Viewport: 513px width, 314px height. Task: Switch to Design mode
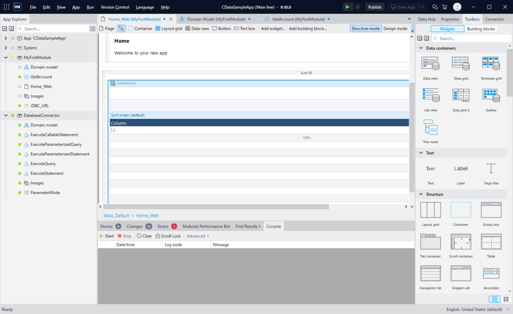tap(395, 28)
